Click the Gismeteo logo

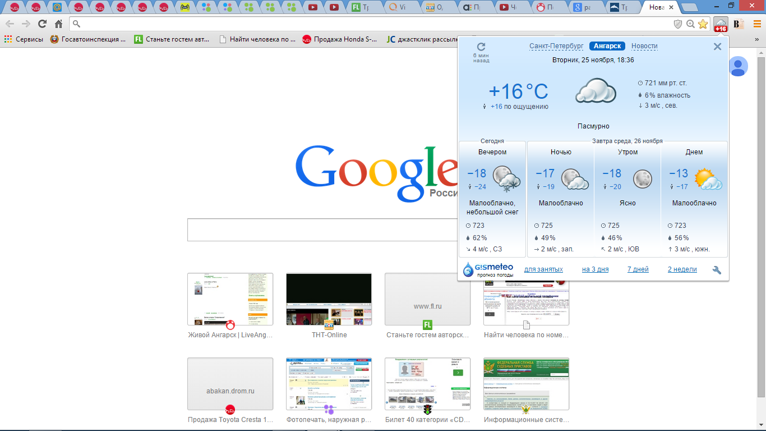[x=488, y=269]
